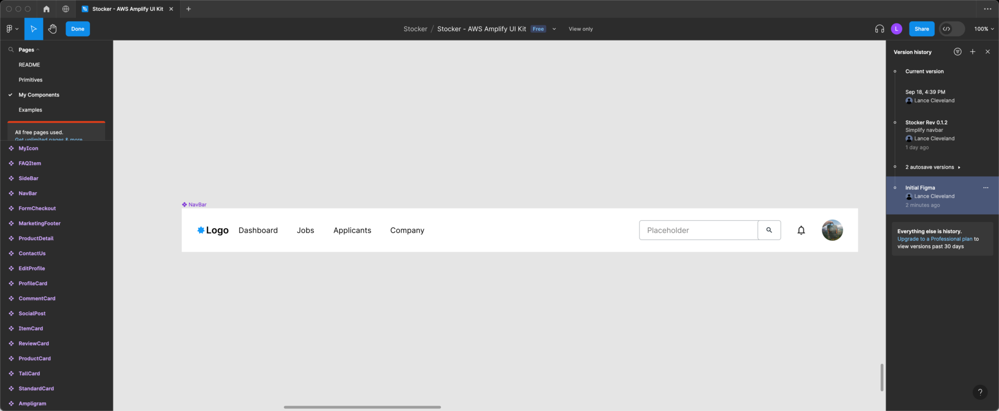Click the vertical canvas scrollbar
Image resolution: width=999 pixels, height=411 pixels.
(882, 378)
